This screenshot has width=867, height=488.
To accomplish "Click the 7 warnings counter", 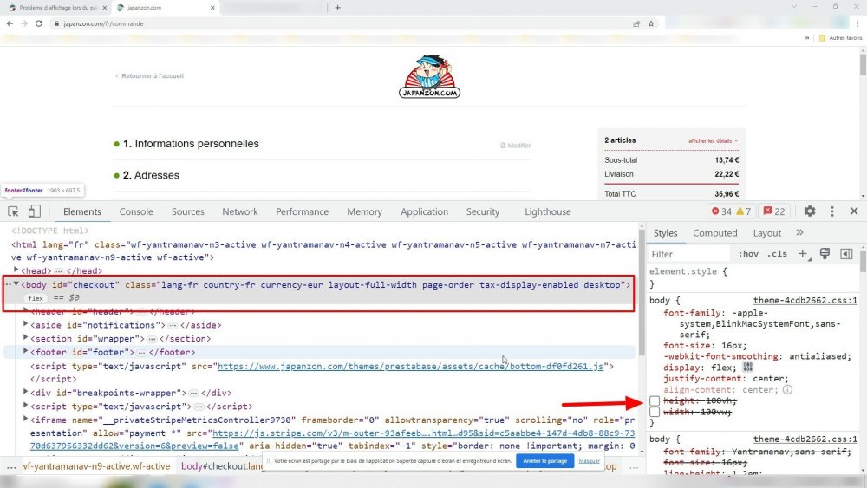I will pos(743,211).
